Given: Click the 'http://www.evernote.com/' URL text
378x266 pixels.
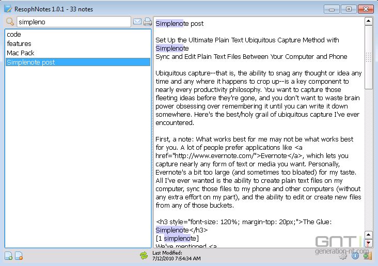Looking at the screenshot, I should pyautogui.click(x=214, y=156).
